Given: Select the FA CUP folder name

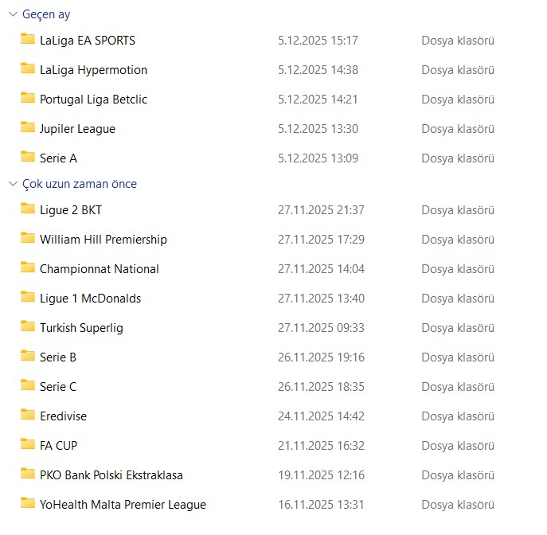Looking at the screenshot, I should pos(58,446).
